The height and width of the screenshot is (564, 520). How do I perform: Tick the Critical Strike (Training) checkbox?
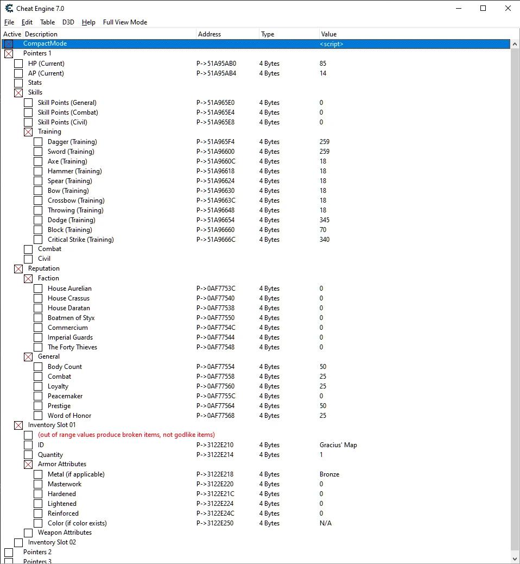pyautogui.click(x=38, y=240)
